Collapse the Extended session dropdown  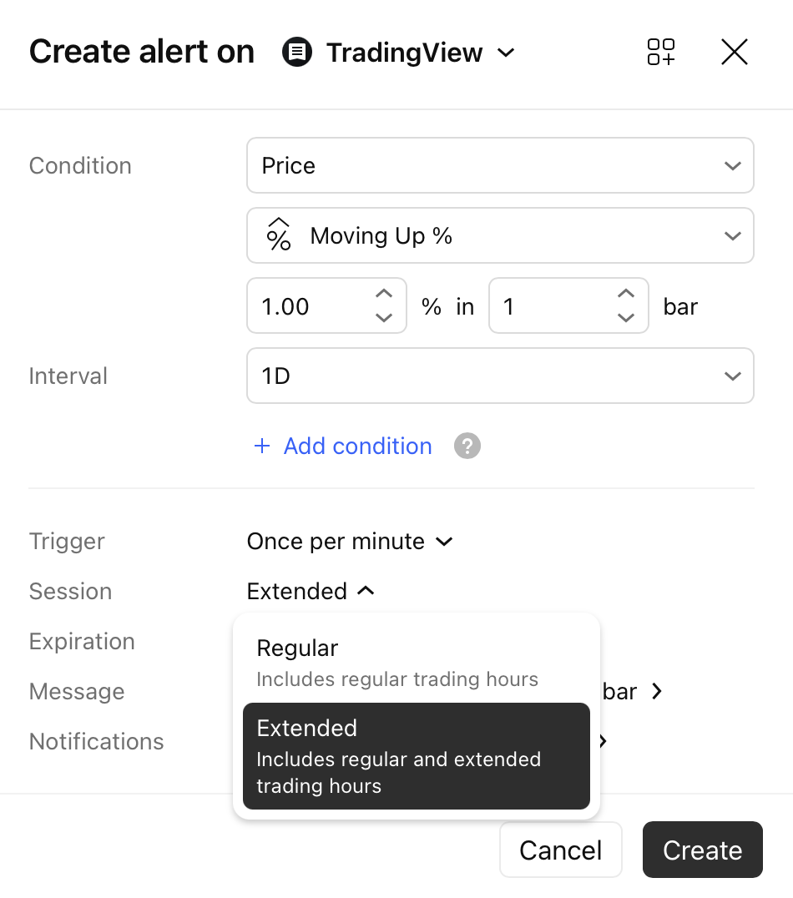(311, 591)
